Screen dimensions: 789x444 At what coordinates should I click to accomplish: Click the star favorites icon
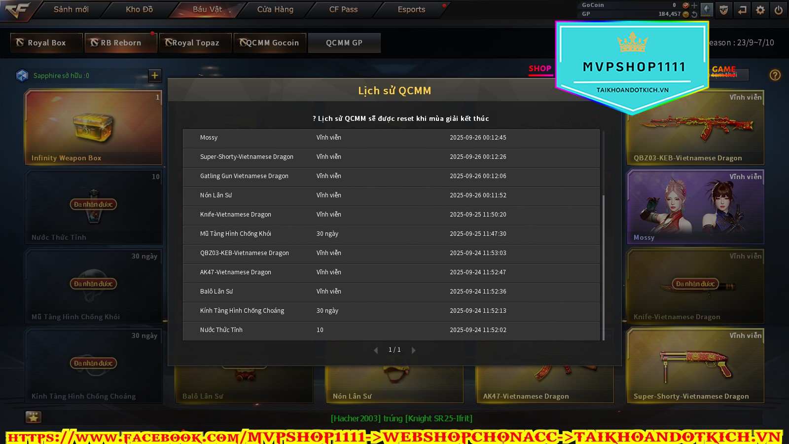[x=34, y=417]
